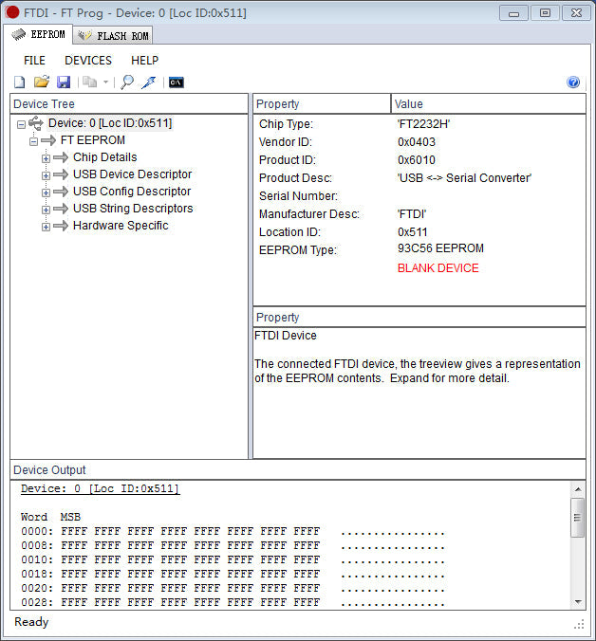Select the USB String Descriptors tree item
The image size is (596, 641).
(x=133, y=209)
